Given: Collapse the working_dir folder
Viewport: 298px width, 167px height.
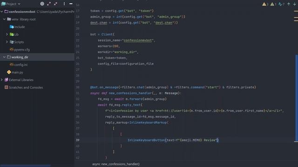Looking at the screenshot, I should pos(4,57).
